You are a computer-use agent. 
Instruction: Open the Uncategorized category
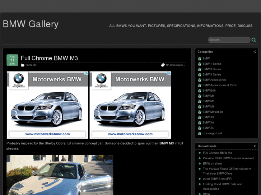pyautogui.click(x=212, y=133)
